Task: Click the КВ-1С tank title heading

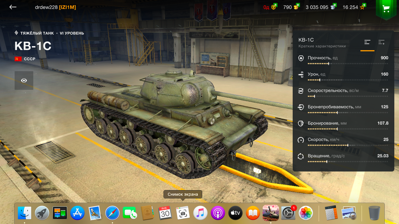Action: (33, 46)
